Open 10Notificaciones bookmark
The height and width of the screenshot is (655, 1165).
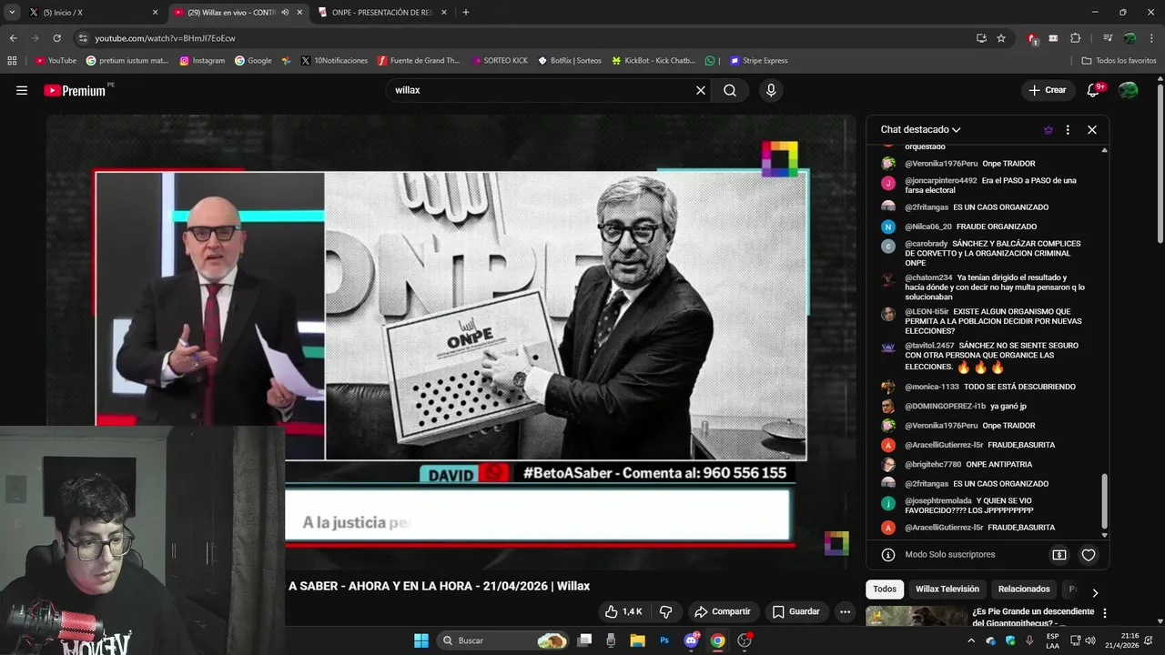click(x=334, y=61)
